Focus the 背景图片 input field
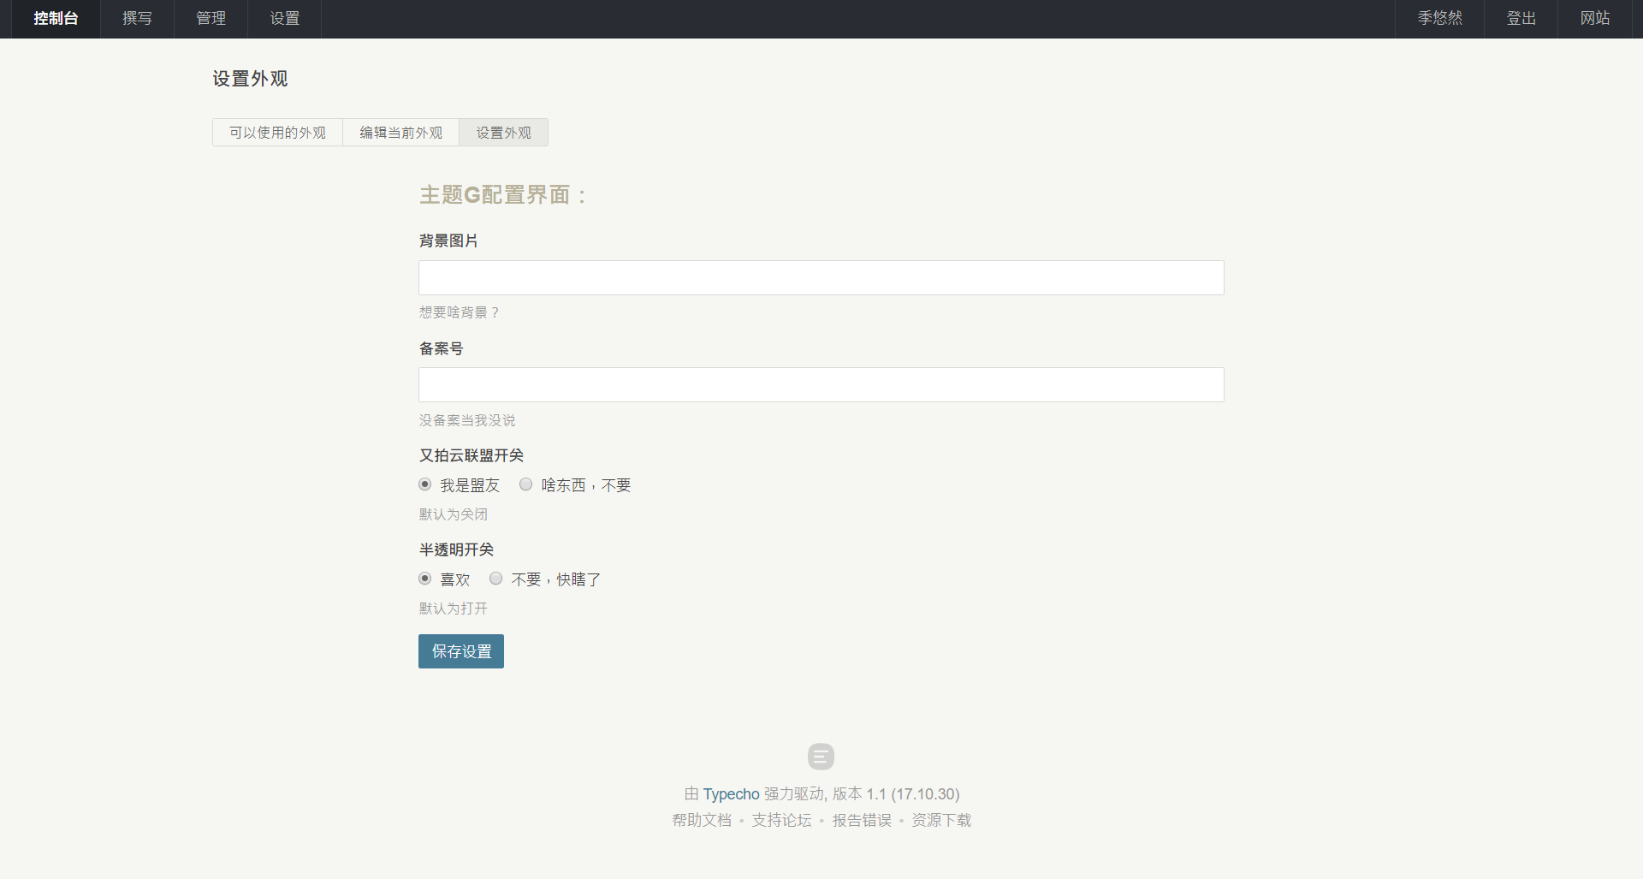Image resolution: width=1643 pixels, height=879 pixels. click(821, 278)
